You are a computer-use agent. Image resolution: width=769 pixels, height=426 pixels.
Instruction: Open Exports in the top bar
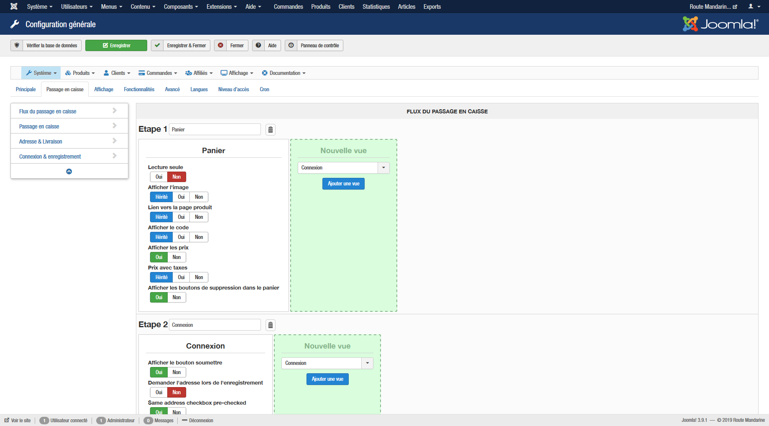pyautogui.click(x=432, y=6)
